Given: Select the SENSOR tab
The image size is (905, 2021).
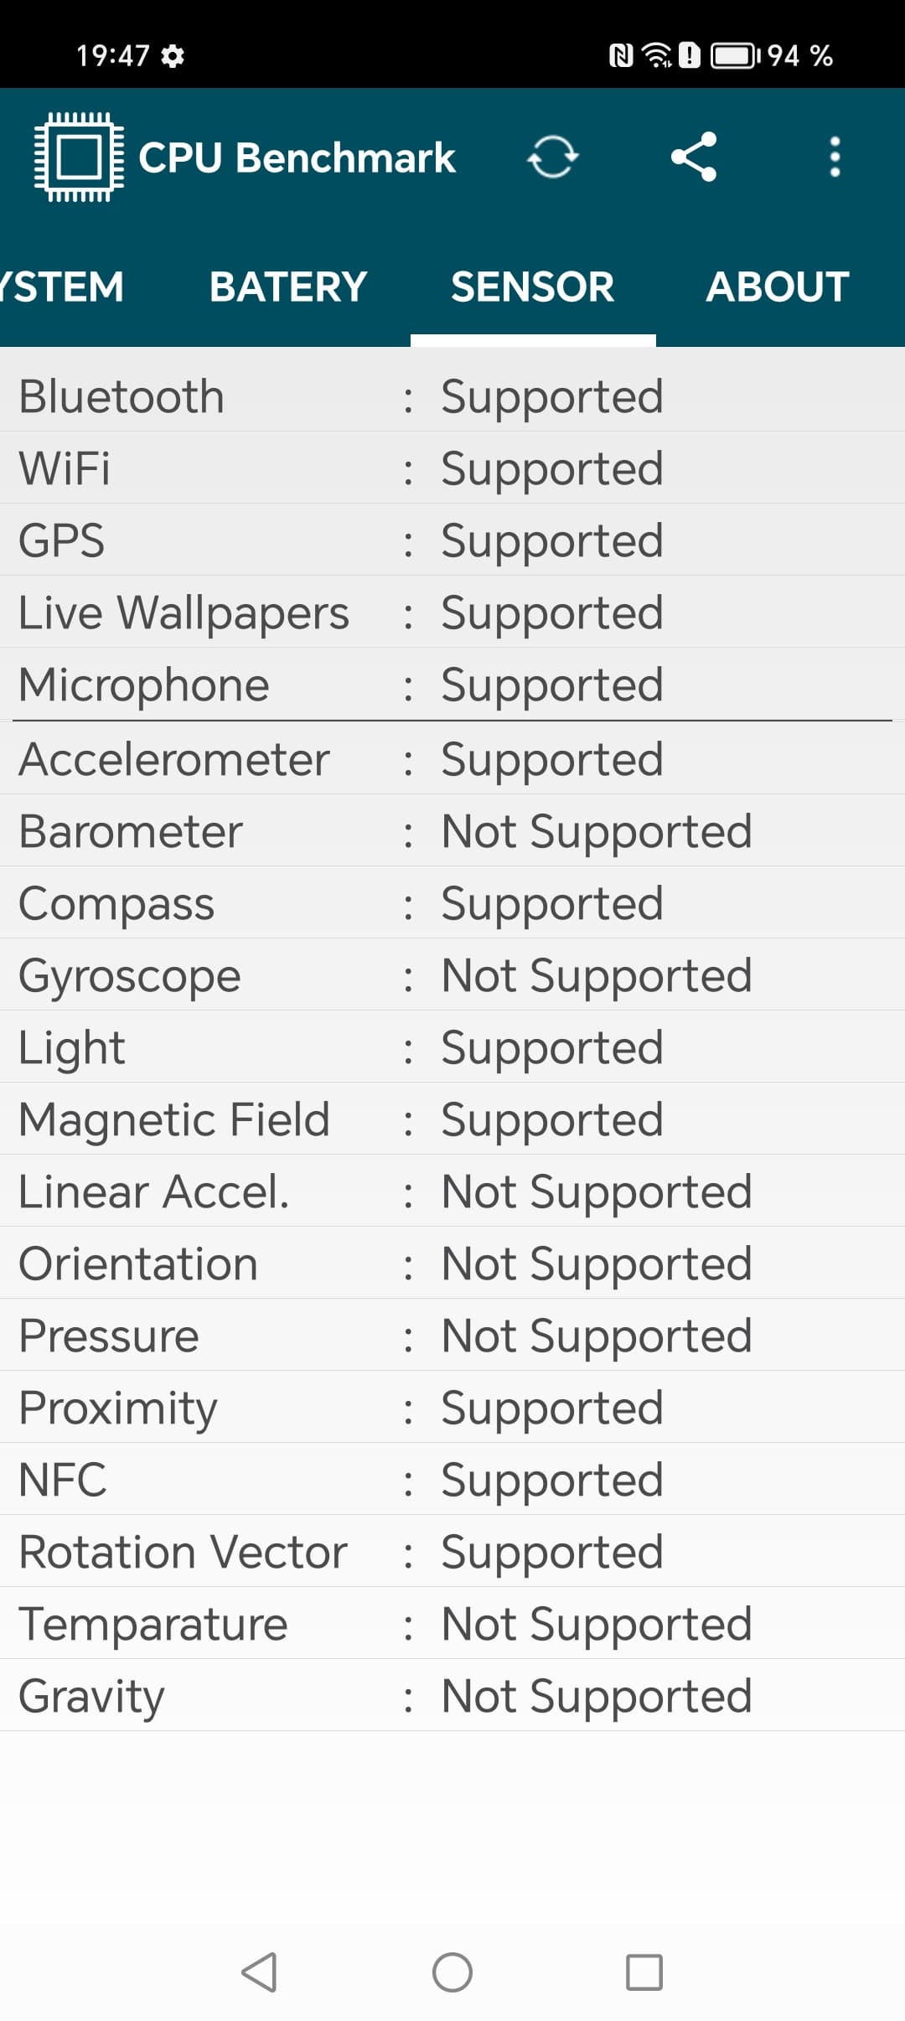Looking at the screenshot, I should pyautogui.click(x=533, y=287).
